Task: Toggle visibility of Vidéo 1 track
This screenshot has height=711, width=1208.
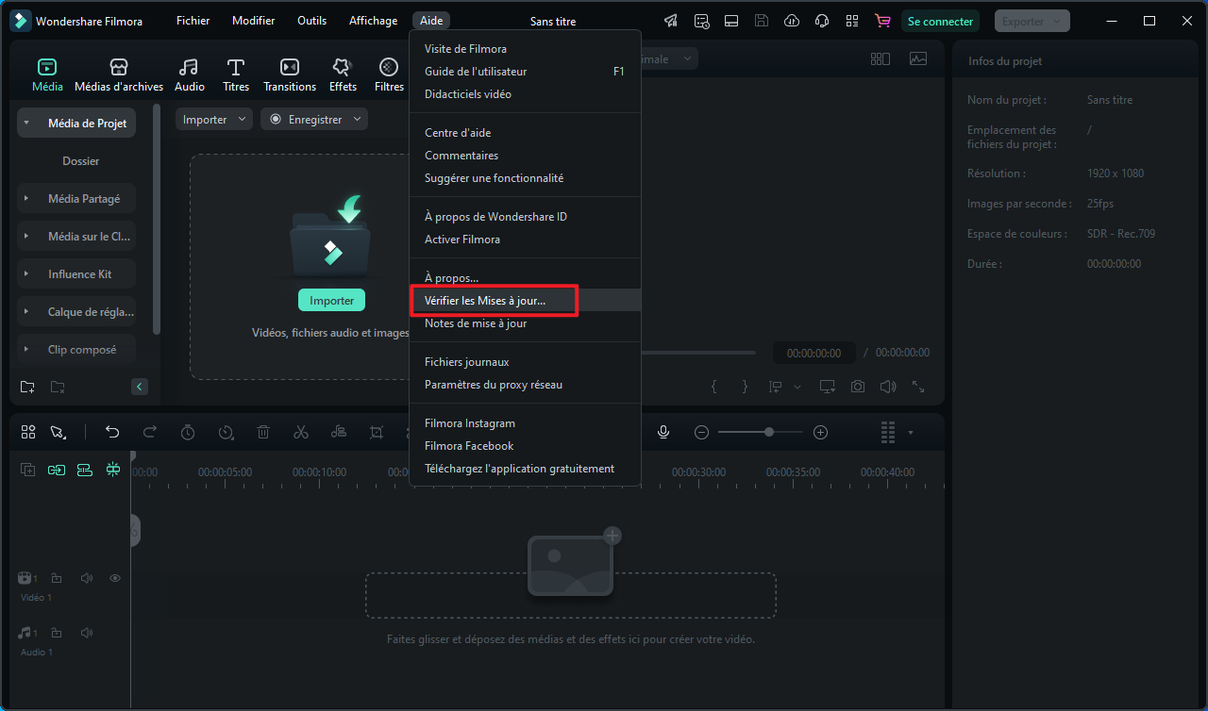Action: click(x=115, y=578)
